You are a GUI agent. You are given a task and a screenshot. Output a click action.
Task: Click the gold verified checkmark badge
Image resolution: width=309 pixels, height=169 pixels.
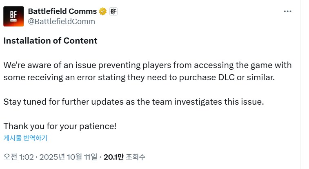[104, 11]
